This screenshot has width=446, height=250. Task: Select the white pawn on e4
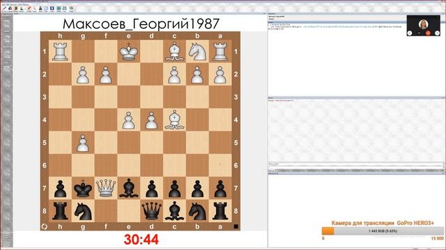click(128, 120)
